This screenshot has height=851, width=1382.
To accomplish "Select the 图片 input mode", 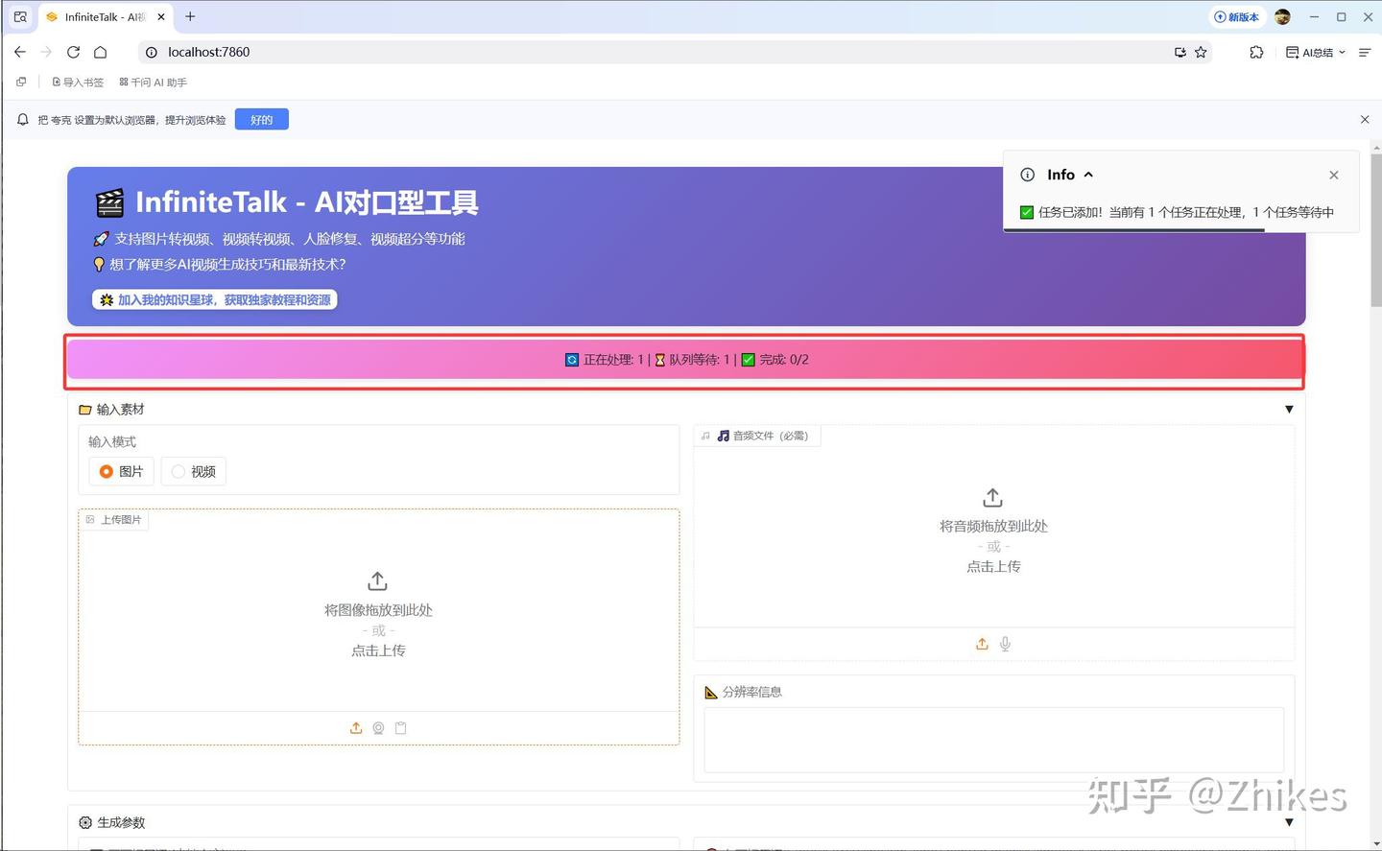I will click(121, 471).
